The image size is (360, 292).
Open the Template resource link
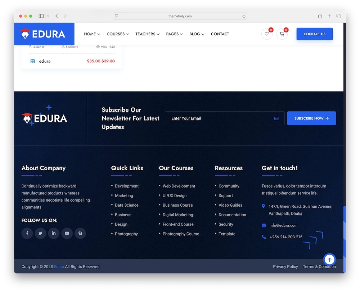point(227,234)
